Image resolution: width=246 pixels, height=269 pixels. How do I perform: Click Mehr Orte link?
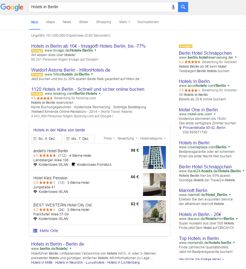click(49, 231)
